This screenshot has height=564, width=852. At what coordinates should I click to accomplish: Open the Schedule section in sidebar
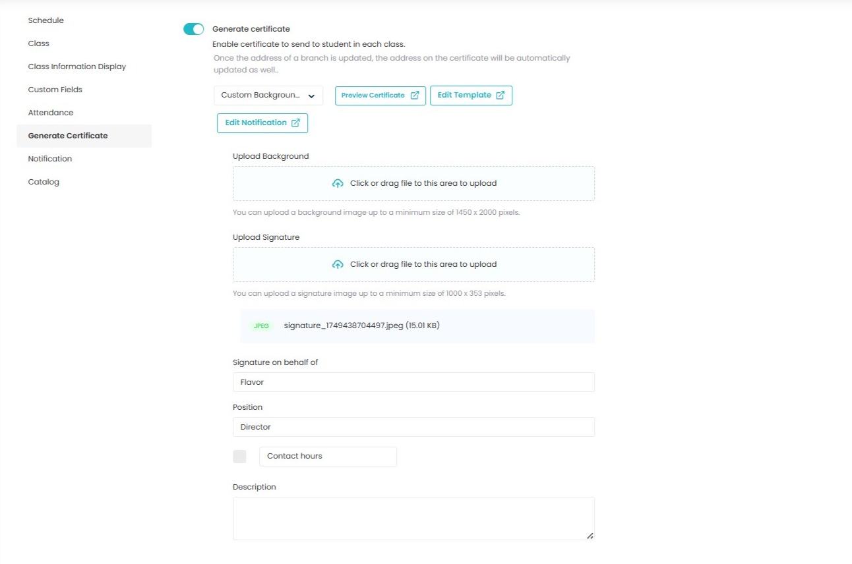pos(46,20)
